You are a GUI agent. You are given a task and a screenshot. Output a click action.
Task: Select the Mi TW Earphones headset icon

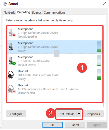point(12,89)
